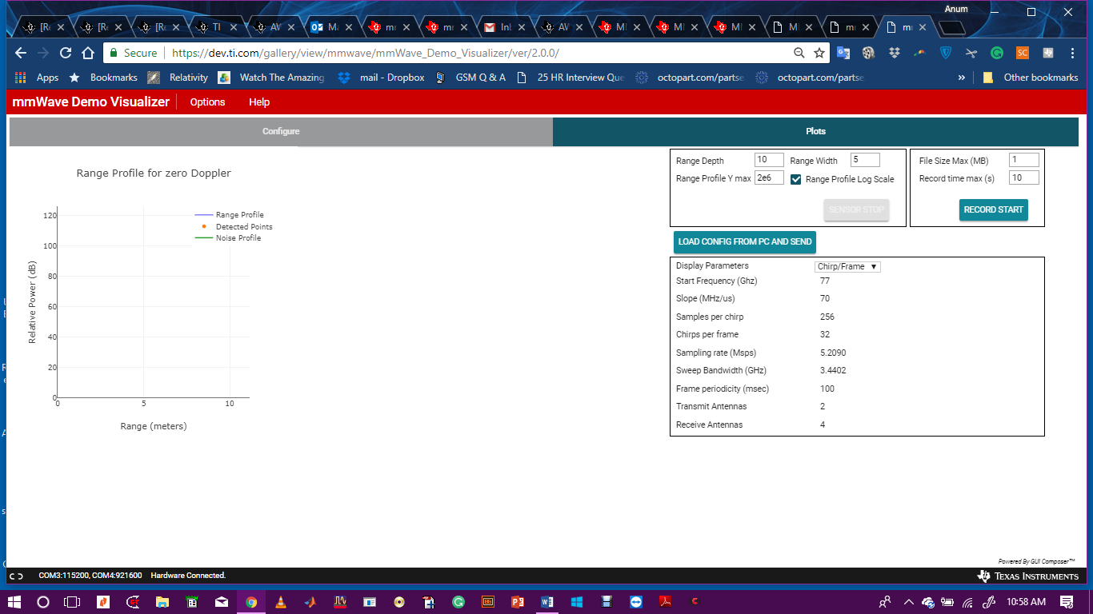Viewport: 1093px width, 614px height.
Task: Open the Dropbox extension icon
Action: [895, 53]
